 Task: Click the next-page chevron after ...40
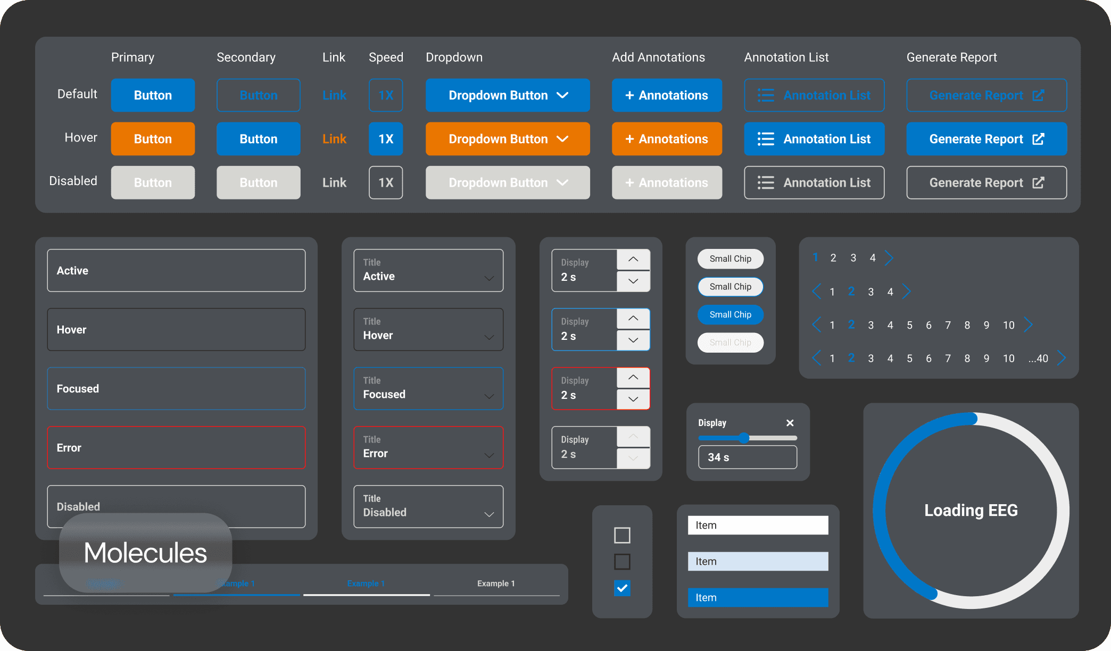click(x=1062, y=358)
